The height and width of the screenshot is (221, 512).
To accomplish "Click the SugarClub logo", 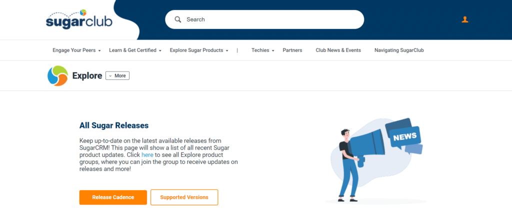I will pos(79,19).
